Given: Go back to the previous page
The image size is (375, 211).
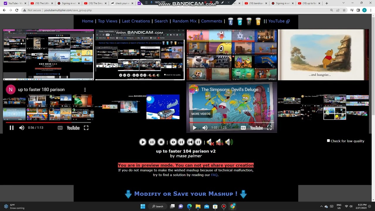Looking at the screenshot, I should pyautogui.click(x=4, y=10).
